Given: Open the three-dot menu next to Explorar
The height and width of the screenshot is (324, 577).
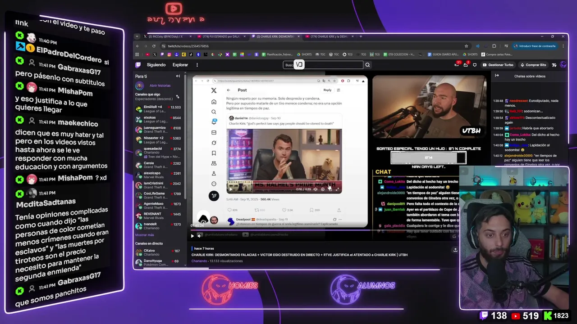Looking at the screenshot, I should (197, 65).
